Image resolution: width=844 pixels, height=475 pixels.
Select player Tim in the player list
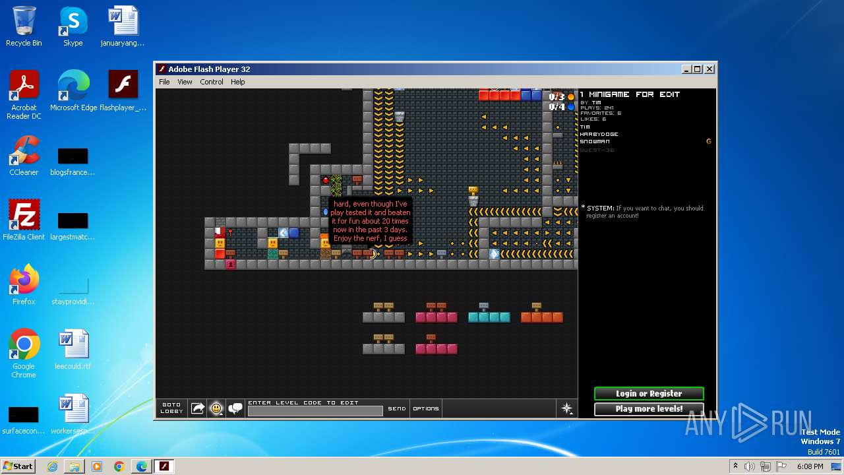pos(585,127)
